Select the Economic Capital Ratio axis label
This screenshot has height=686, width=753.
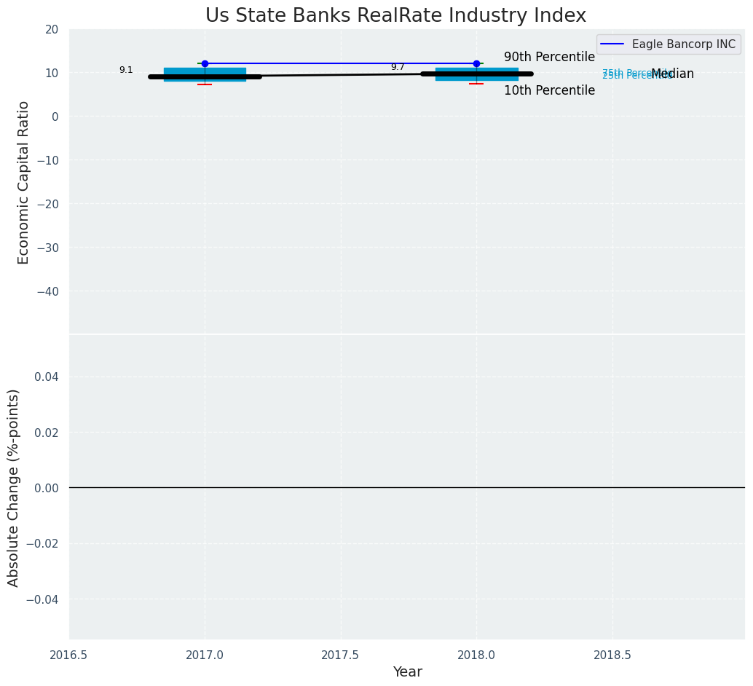24,182
